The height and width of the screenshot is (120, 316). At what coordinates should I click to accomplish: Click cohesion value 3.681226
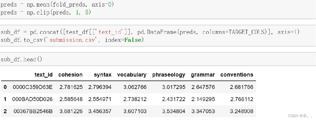pos(71,111)
